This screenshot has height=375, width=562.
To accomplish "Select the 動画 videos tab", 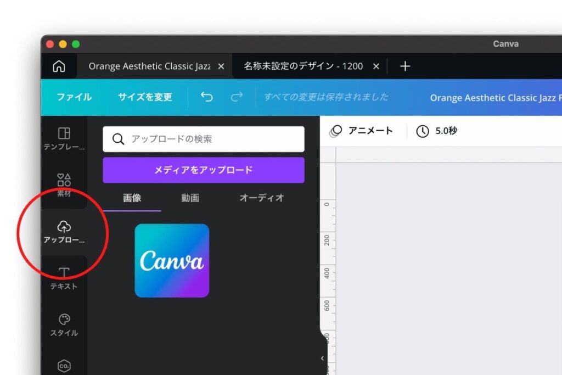I will pyautogui.click(x=190, y=198).
